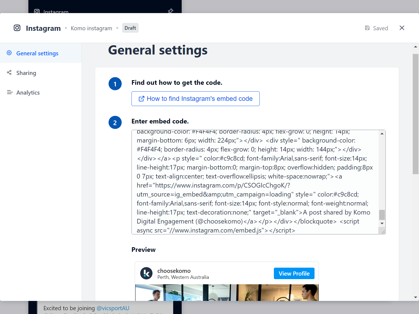
Task: Click the textarea resize handle corner
Action: [x=383, y=232]
